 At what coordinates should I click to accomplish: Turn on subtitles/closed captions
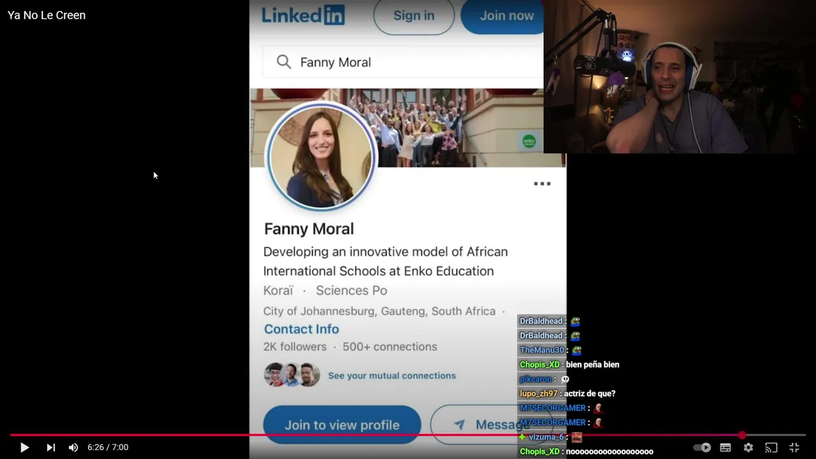click(725, 448)
